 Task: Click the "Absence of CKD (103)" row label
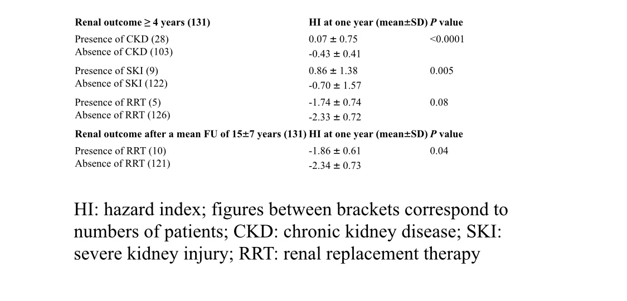(124, 52)
